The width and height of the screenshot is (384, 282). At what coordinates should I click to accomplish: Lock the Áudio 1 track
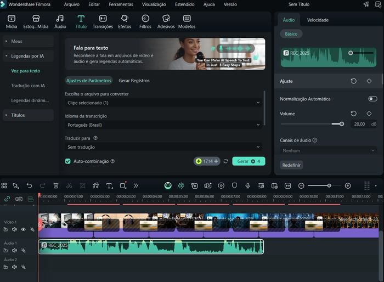5,250
